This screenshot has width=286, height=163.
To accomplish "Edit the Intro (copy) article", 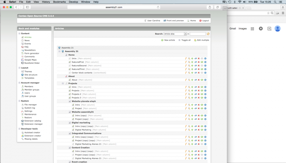I will click(186, 116).
